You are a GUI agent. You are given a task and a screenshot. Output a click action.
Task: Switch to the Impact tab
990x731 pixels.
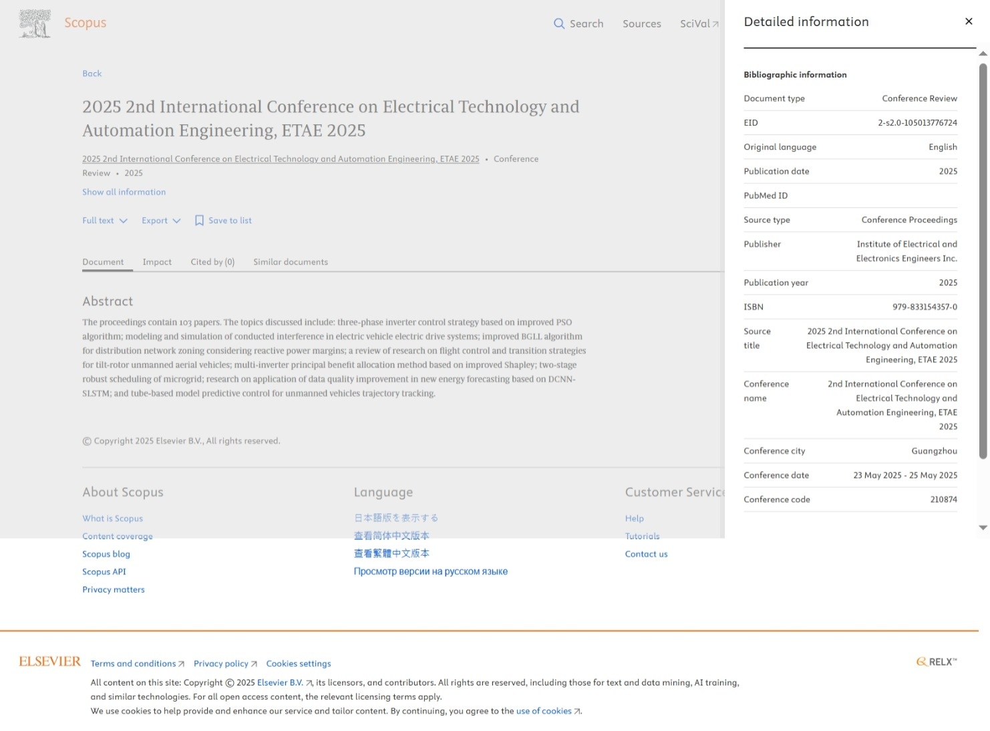[x=157, y=262]
